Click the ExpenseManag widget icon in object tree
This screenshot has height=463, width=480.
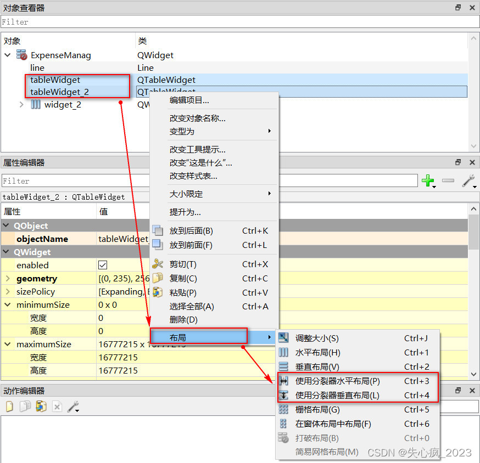(22, 55)
